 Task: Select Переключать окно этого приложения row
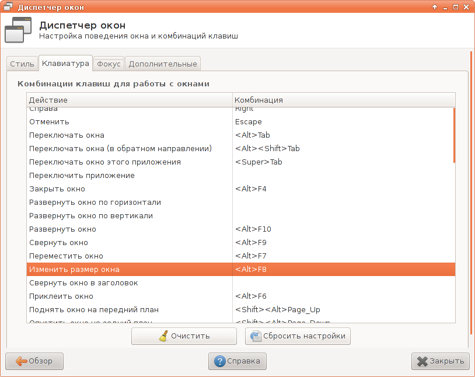[241, 162]
